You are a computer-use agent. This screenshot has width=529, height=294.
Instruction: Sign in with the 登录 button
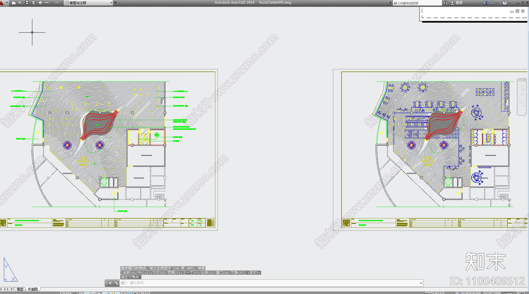coord(456,3)
